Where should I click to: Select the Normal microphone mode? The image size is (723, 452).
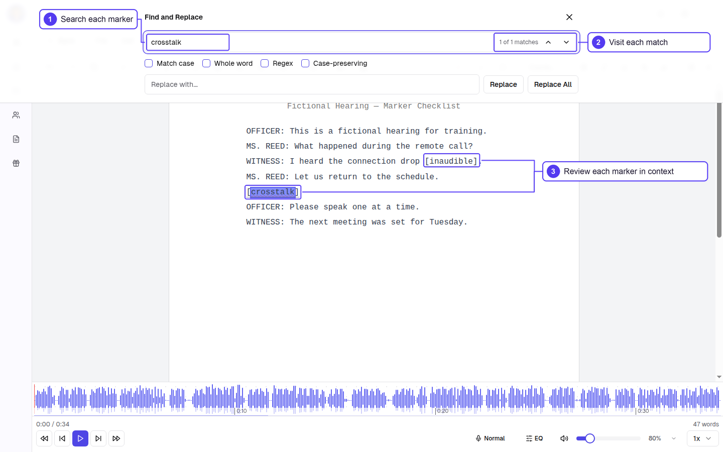click(490, 438)
